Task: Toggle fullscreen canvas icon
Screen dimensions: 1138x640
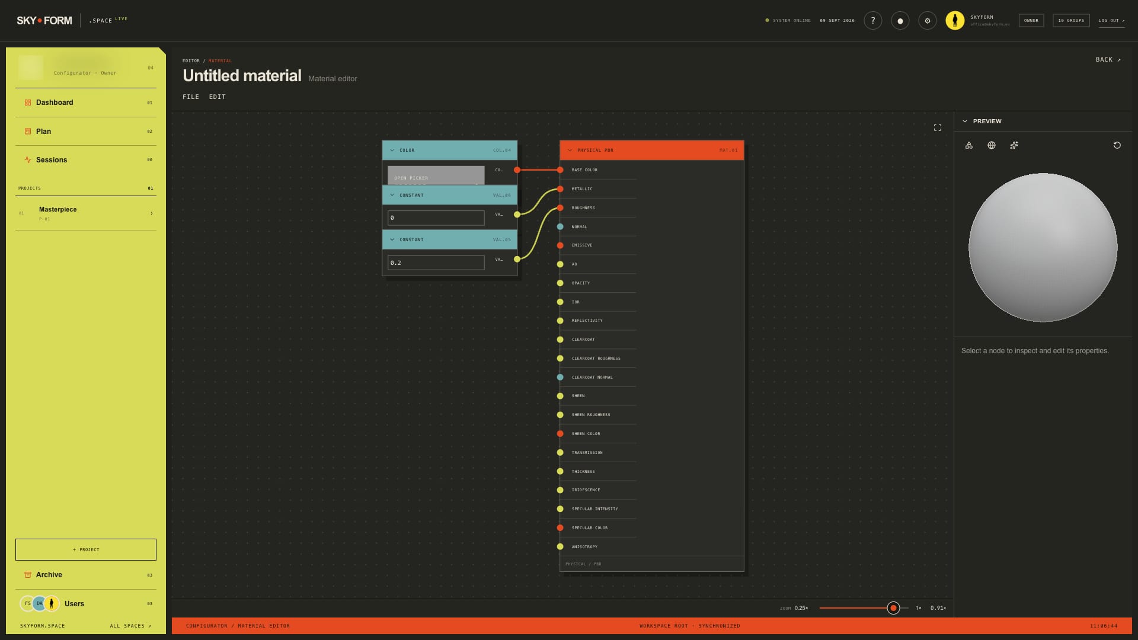Action: pos(937,127)
